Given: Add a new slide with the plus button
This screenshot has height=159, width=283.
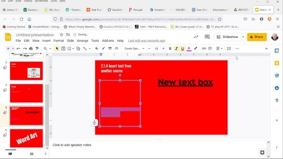Looking at the screenshot, I should (x=8, y=49).
